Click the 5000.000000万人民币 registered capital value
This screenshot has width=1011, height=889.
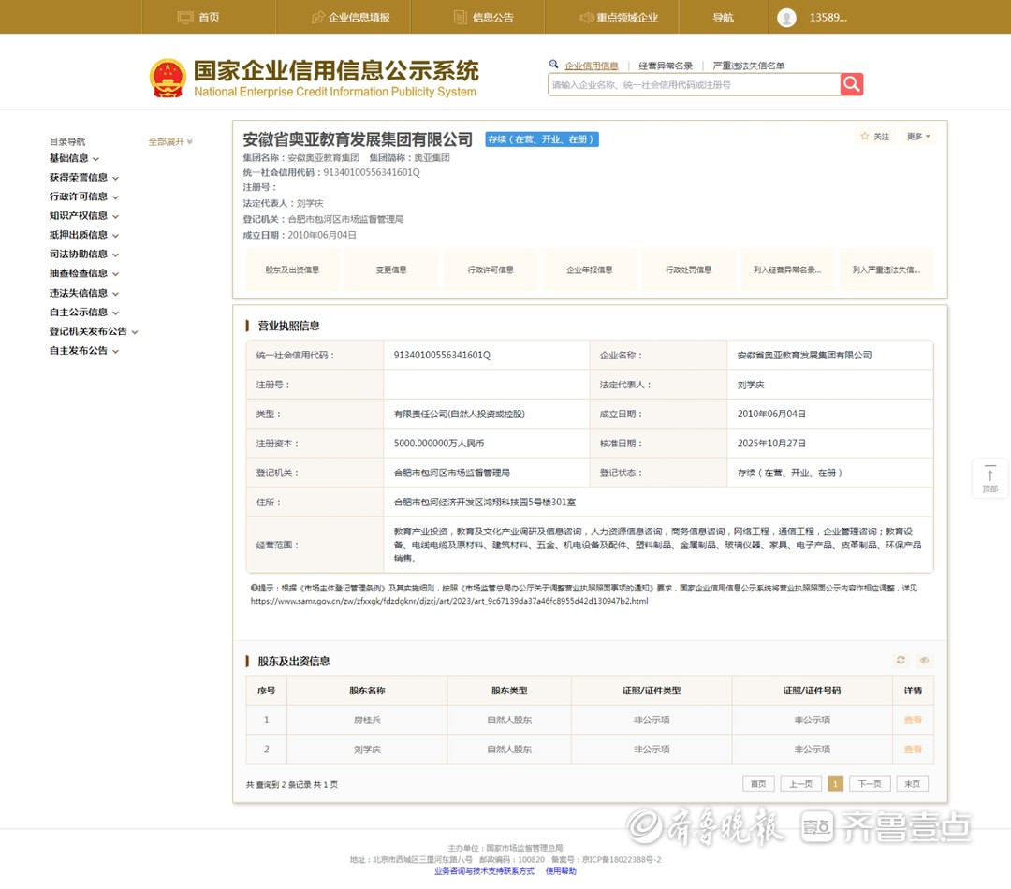438,444
